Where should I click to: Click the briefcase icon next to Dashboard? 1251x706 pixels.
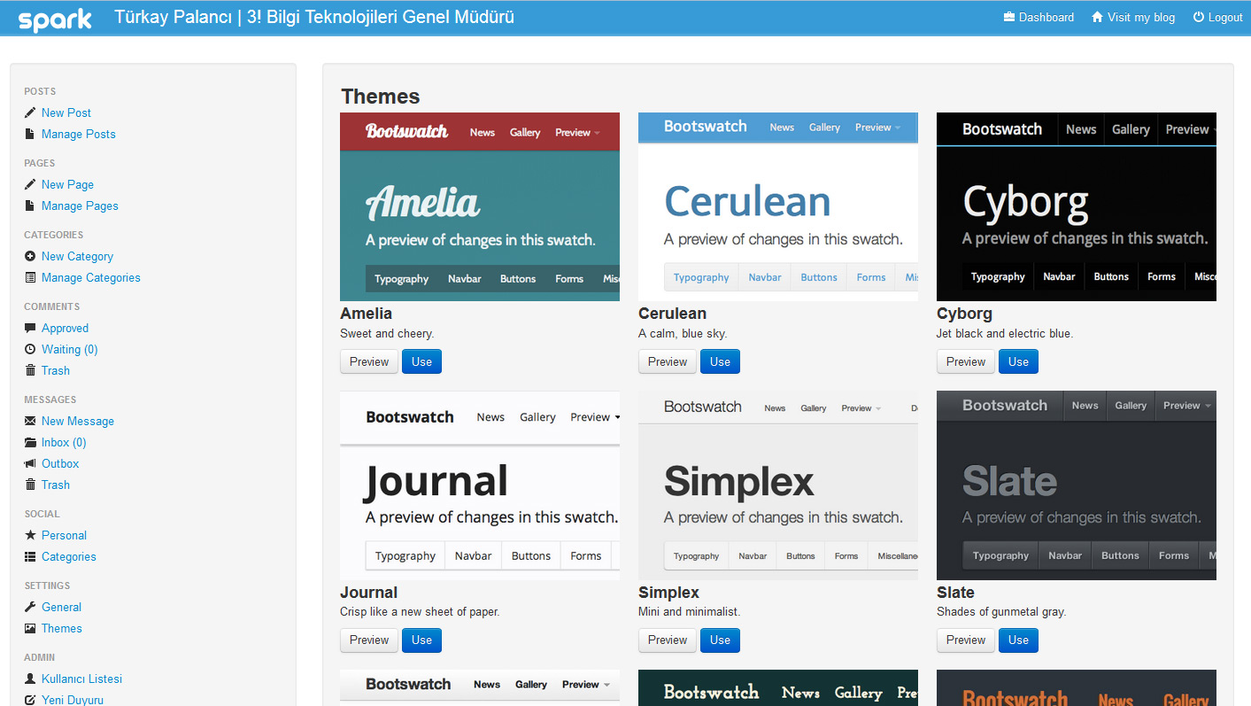point(1008,17)
